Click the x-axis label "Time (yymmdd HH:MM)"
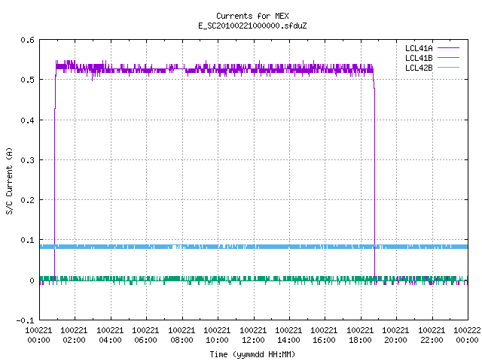 click(252, 354)
